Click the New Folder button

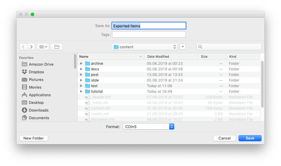point(34,138)
